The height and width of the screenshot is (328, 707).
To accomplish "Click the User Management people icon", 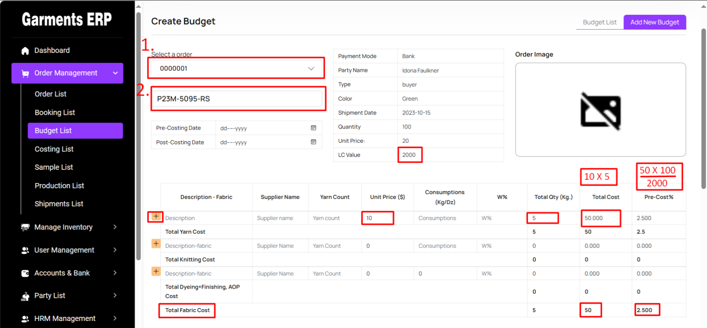I will point(25,250).
